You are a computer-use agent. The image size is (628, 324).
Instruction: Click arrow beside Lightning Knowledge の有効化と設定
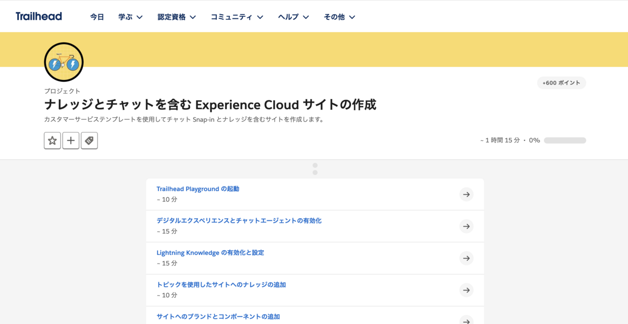(x=466, y=258)
